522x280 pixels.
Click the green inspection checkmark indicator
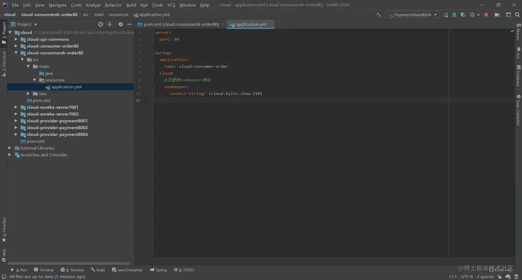coord(512,31)
